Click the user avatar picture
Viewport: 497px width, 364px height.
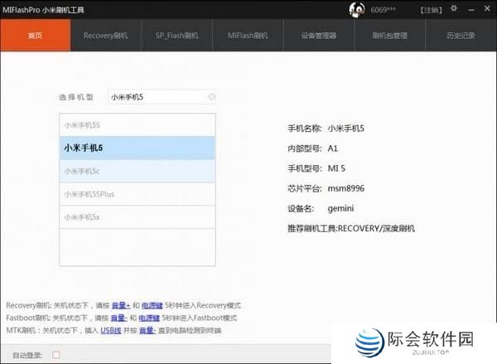(357, 10)
